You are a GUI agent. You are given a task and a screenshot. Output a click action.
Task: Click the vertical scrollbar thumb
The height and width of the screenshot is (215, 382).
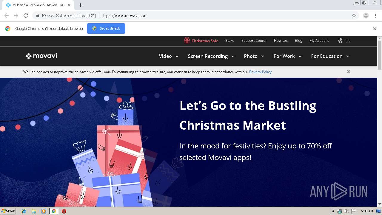click(380, 55)
